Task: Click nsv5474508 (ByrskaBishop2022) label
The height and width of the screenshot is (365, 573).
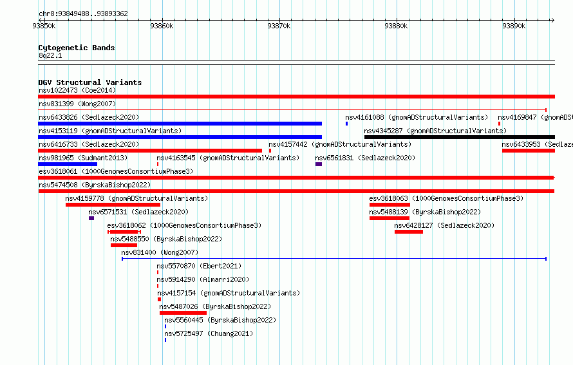Action: 95,185
